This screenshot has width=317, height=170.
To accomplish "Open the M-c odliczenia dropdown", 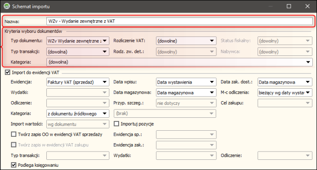I will pyautogui.click(x=285, y=93).
